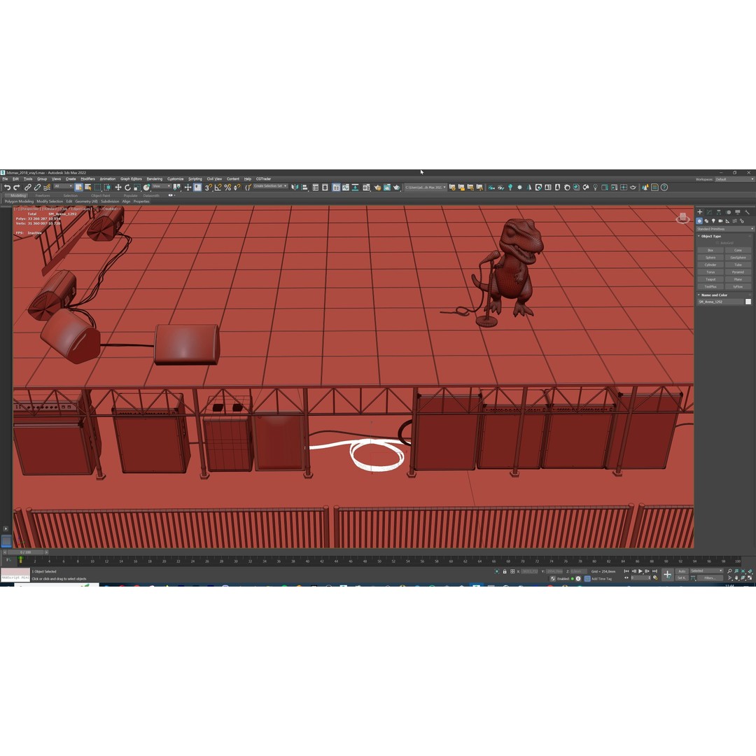Click the Align tool icon
The width and height of the screenshot is (756, 756).
(x=304, y=187)
